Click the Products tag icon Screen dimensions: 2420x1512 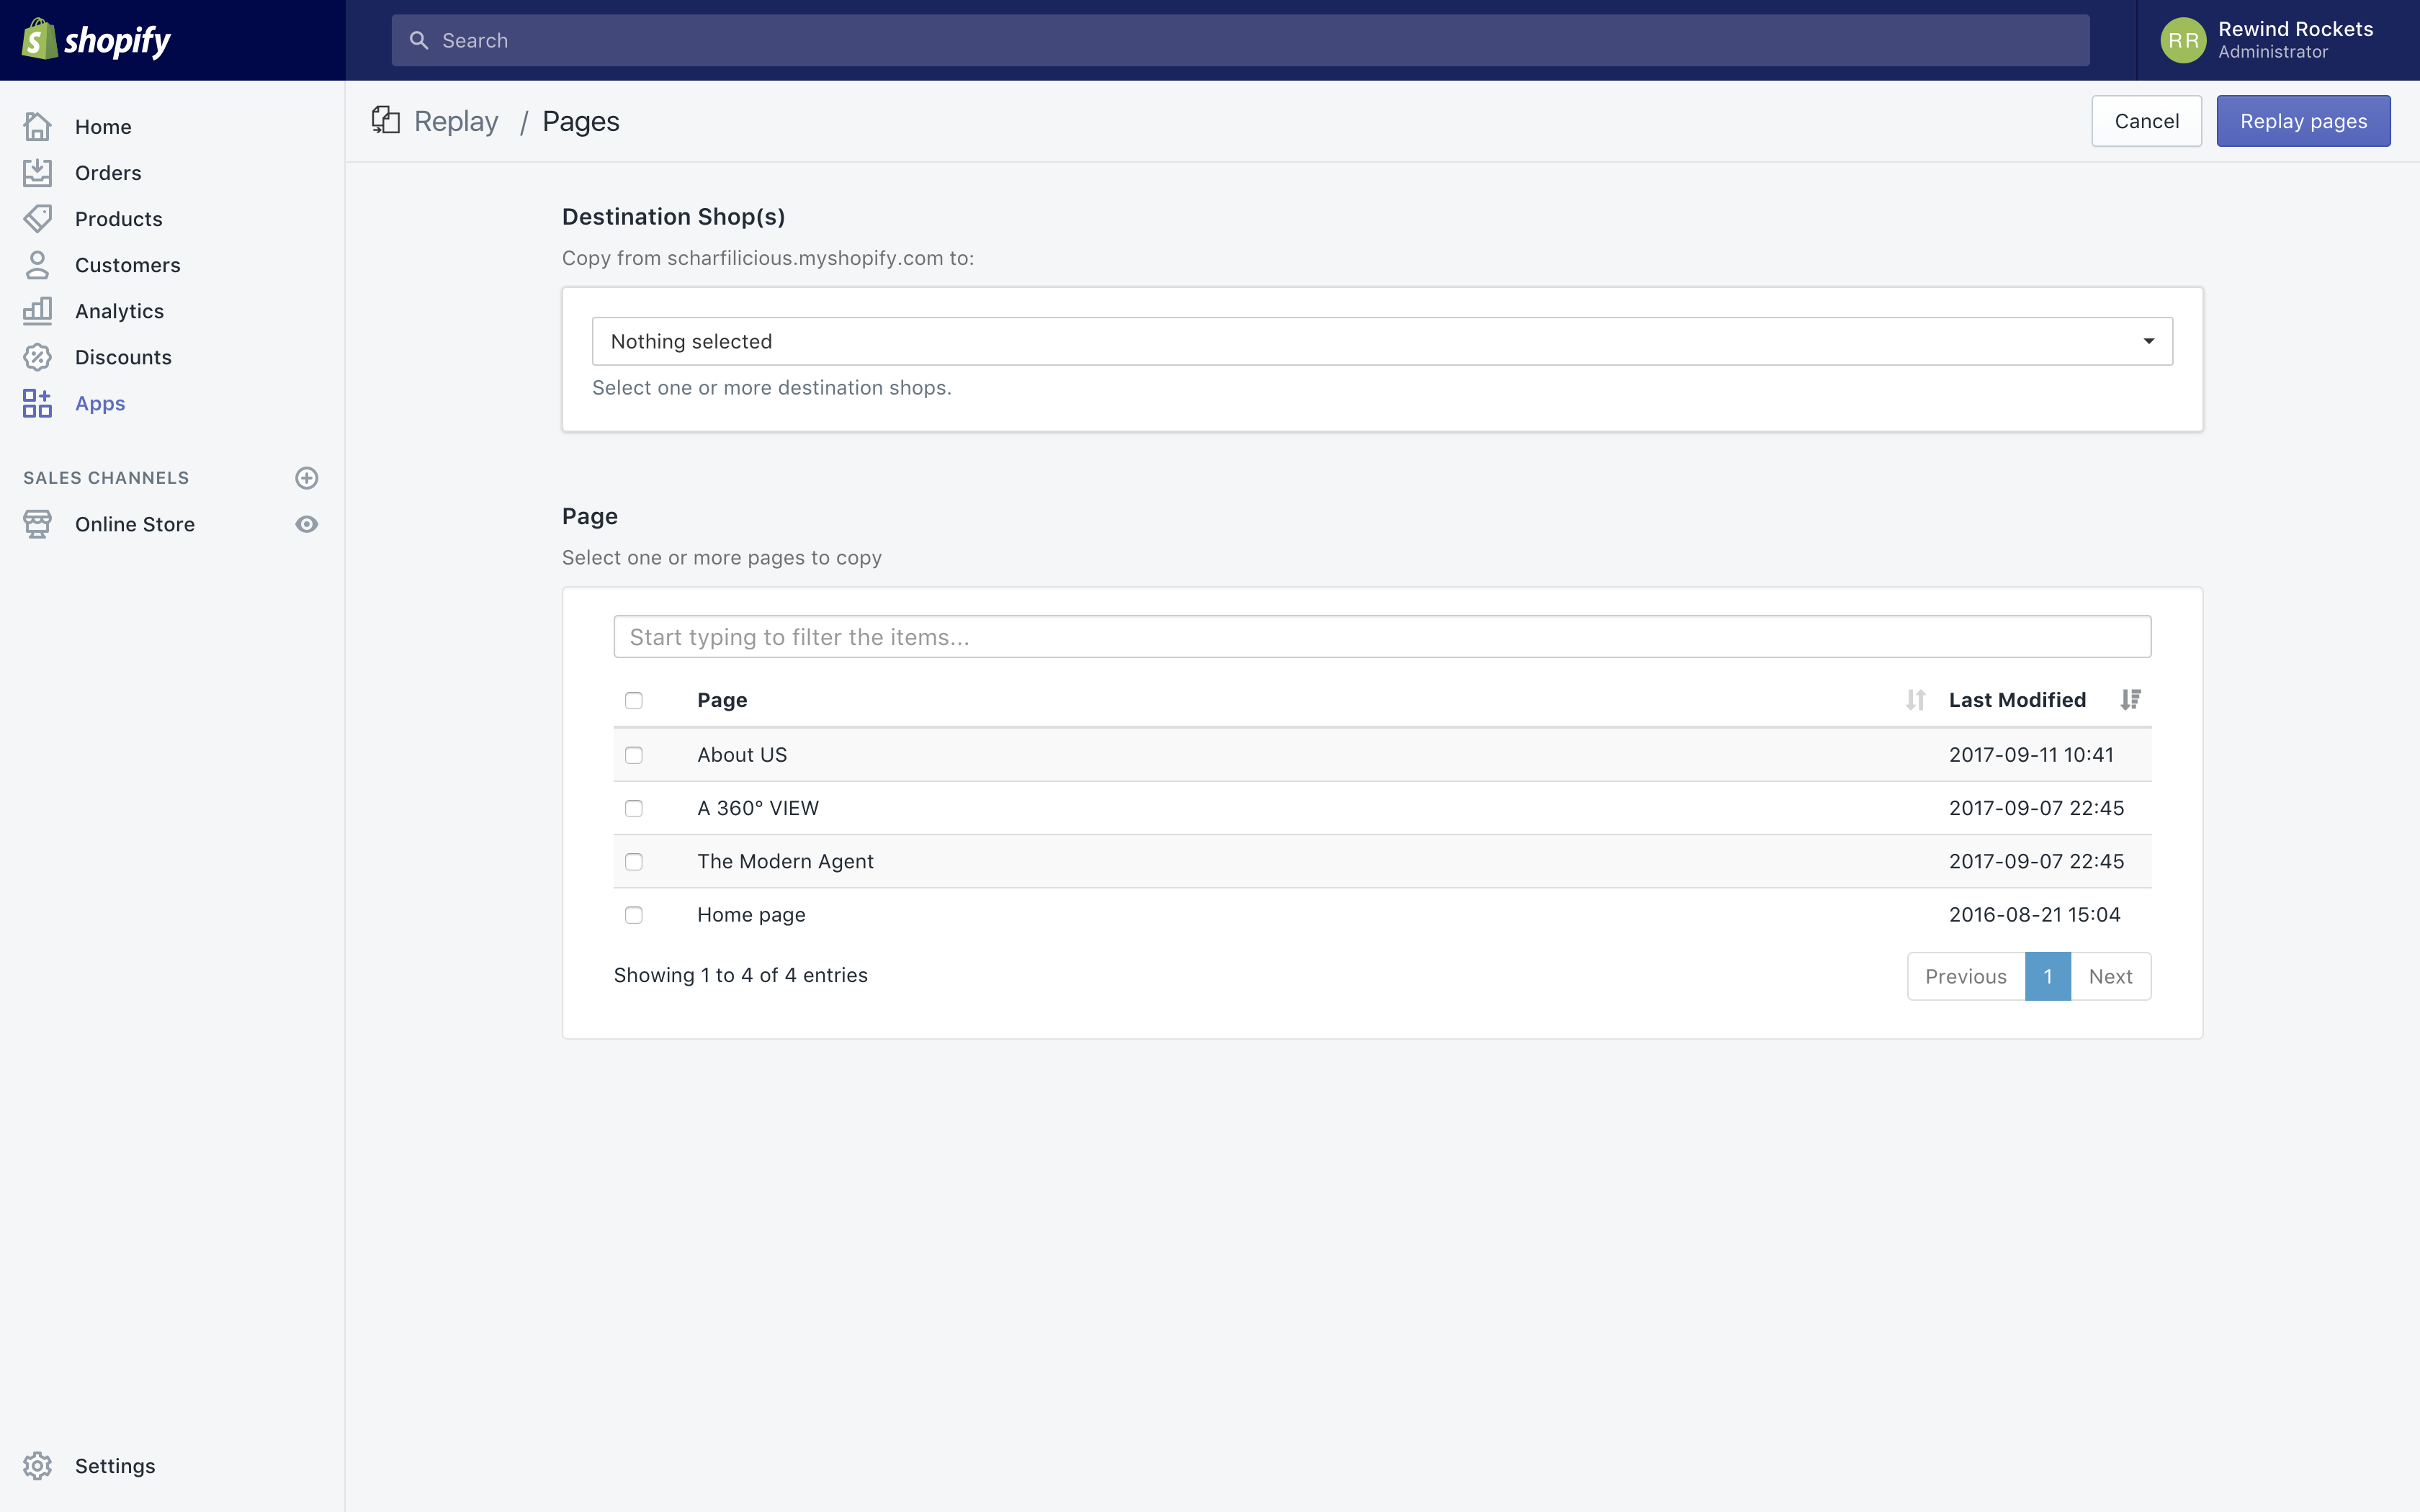tap(38, 218)
